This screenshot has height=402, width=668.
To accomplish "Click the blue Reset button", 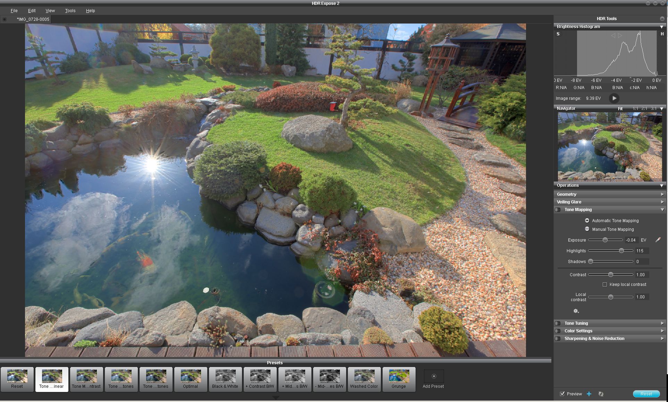I will 646,394.
